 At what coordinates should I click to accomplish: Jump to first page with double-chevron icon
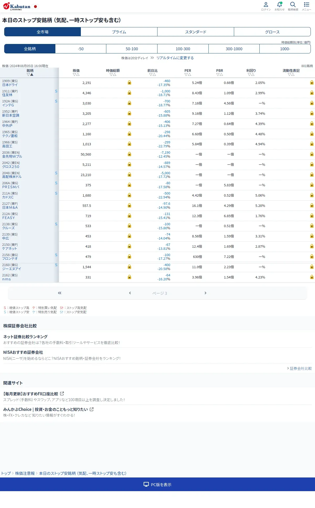60,293
